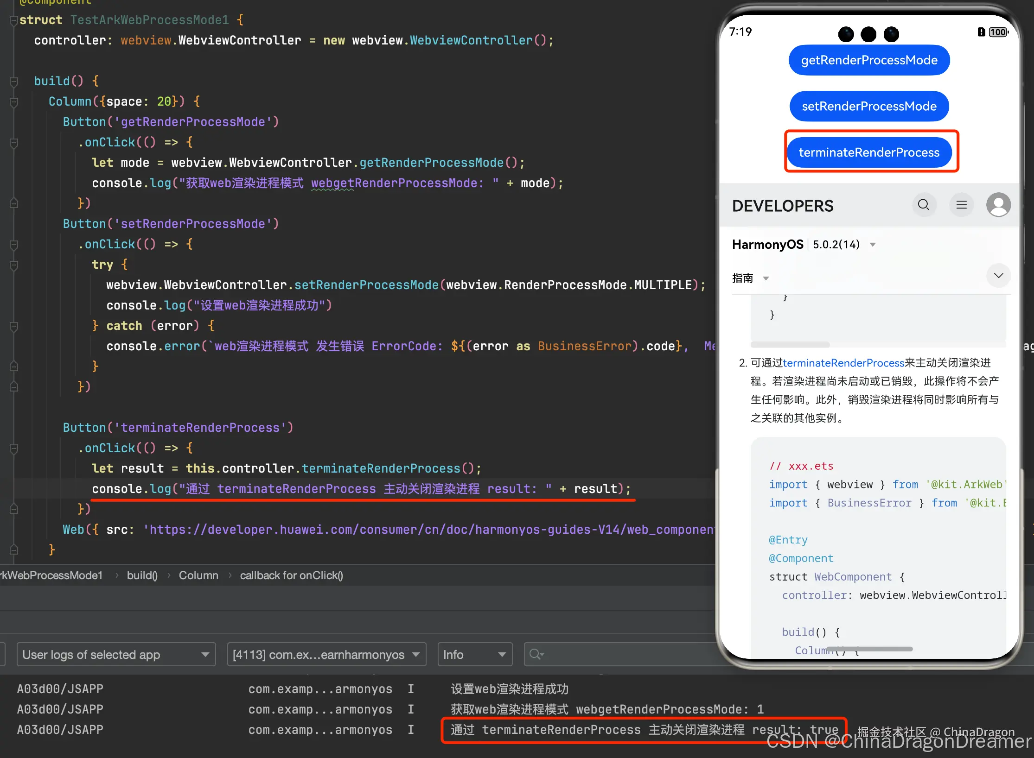Image resolution: width=1034 pixels, height=758 pixels.
Task: Select the Column breadcrumb item
Action: coord(198,575)
